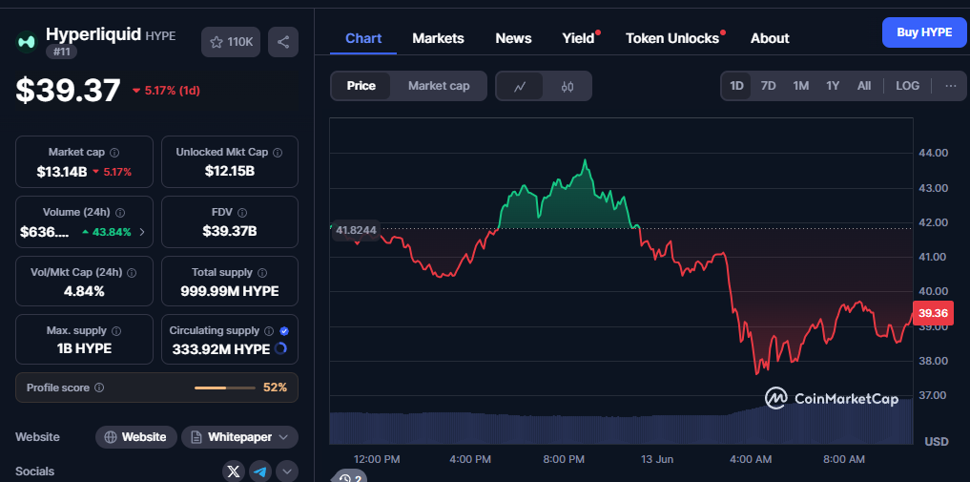Open the Yield tab
Viewport: 970px width, 482px height.
578,38
